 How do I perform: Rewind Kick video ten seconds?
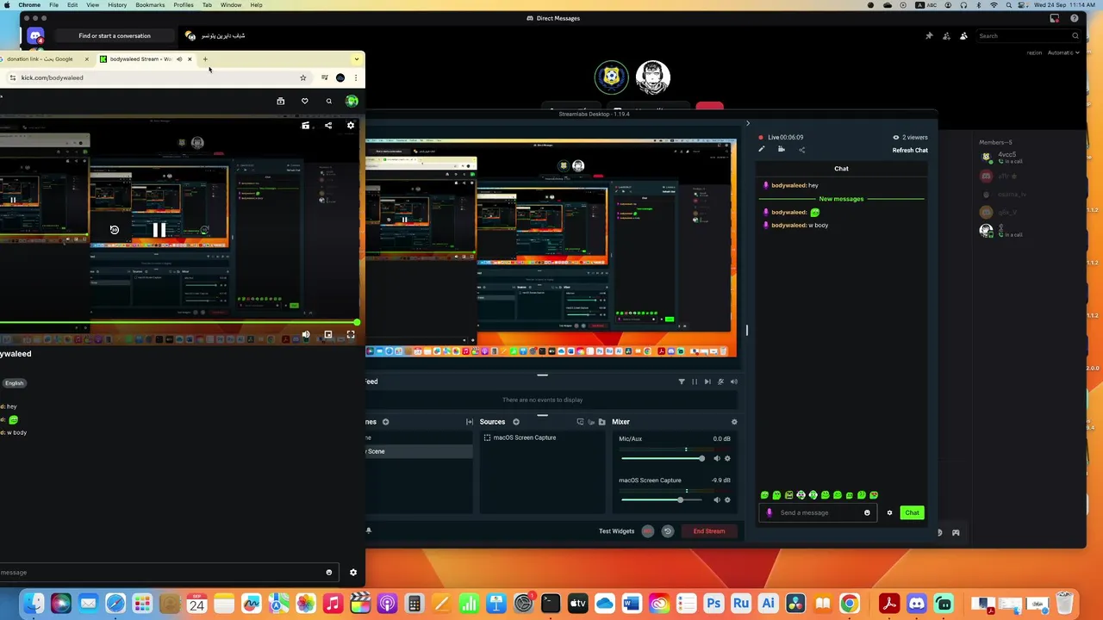coord(114,230)
